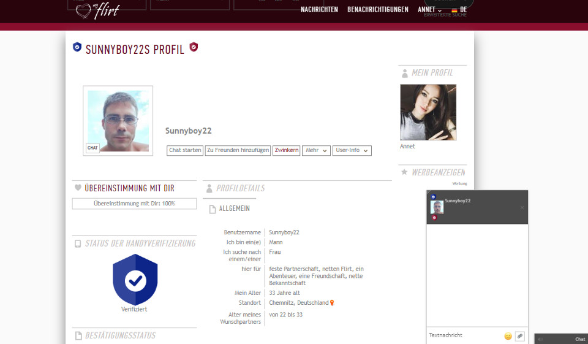Viewport: 588px width, 344px height.
Task: Close the Sunnyboy22 chat window
Action: 522,207
